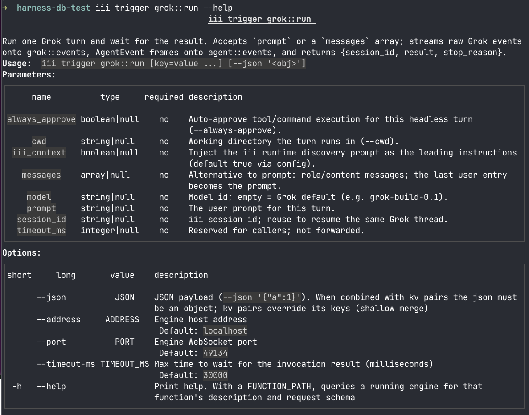Click the 'long' column header
Viewport: 529px width, 415px height.
(66, 275)
